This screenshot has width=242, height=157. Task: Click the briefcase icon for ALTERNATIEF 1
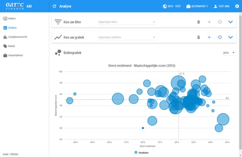(x=188, y=6)
